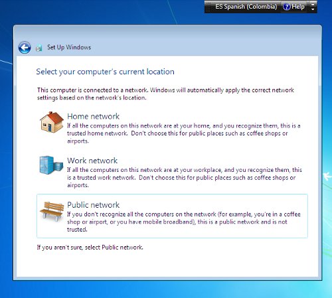Minimize the language bar with the dash button
The height and width of the screenshot is (298, 332).
[313, 4]
